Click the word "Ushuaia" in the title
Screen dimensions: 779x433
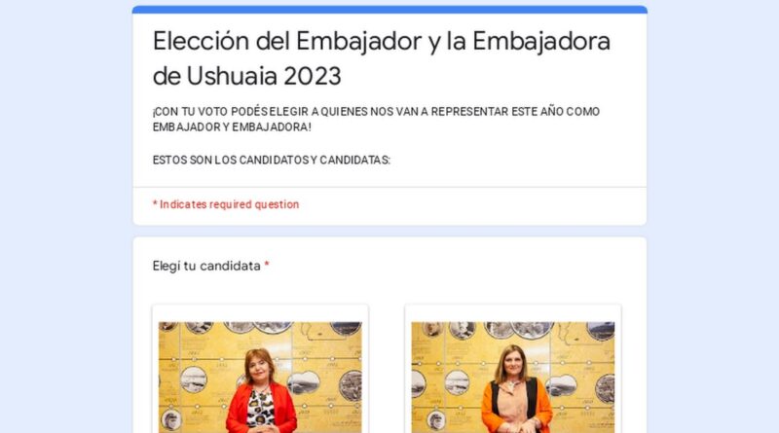point(232,76)
